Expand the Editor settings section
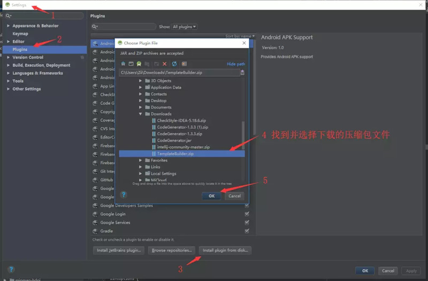 (8, 42)
